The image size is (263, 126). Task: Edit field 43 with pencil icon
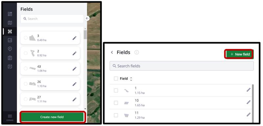pos(75,69)
